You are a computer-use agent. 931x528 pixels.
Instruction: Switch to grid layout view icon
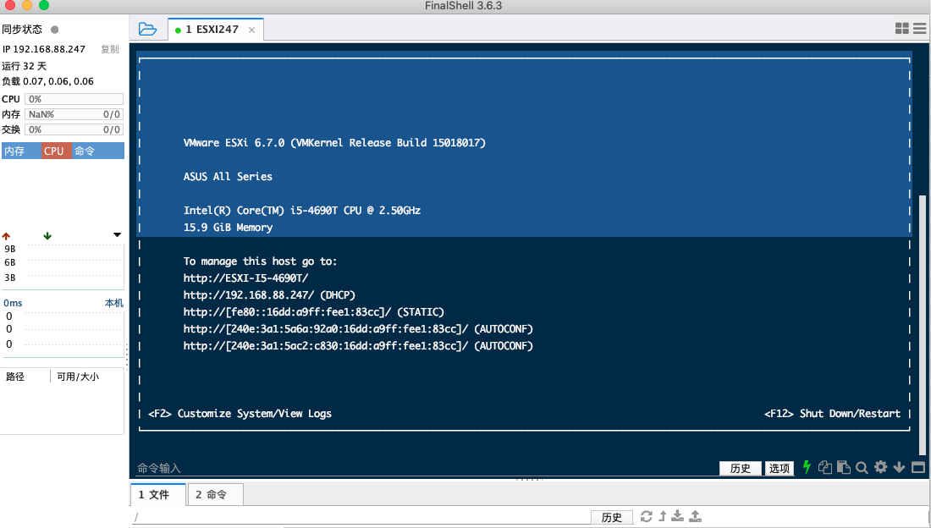tap(902, 29)
